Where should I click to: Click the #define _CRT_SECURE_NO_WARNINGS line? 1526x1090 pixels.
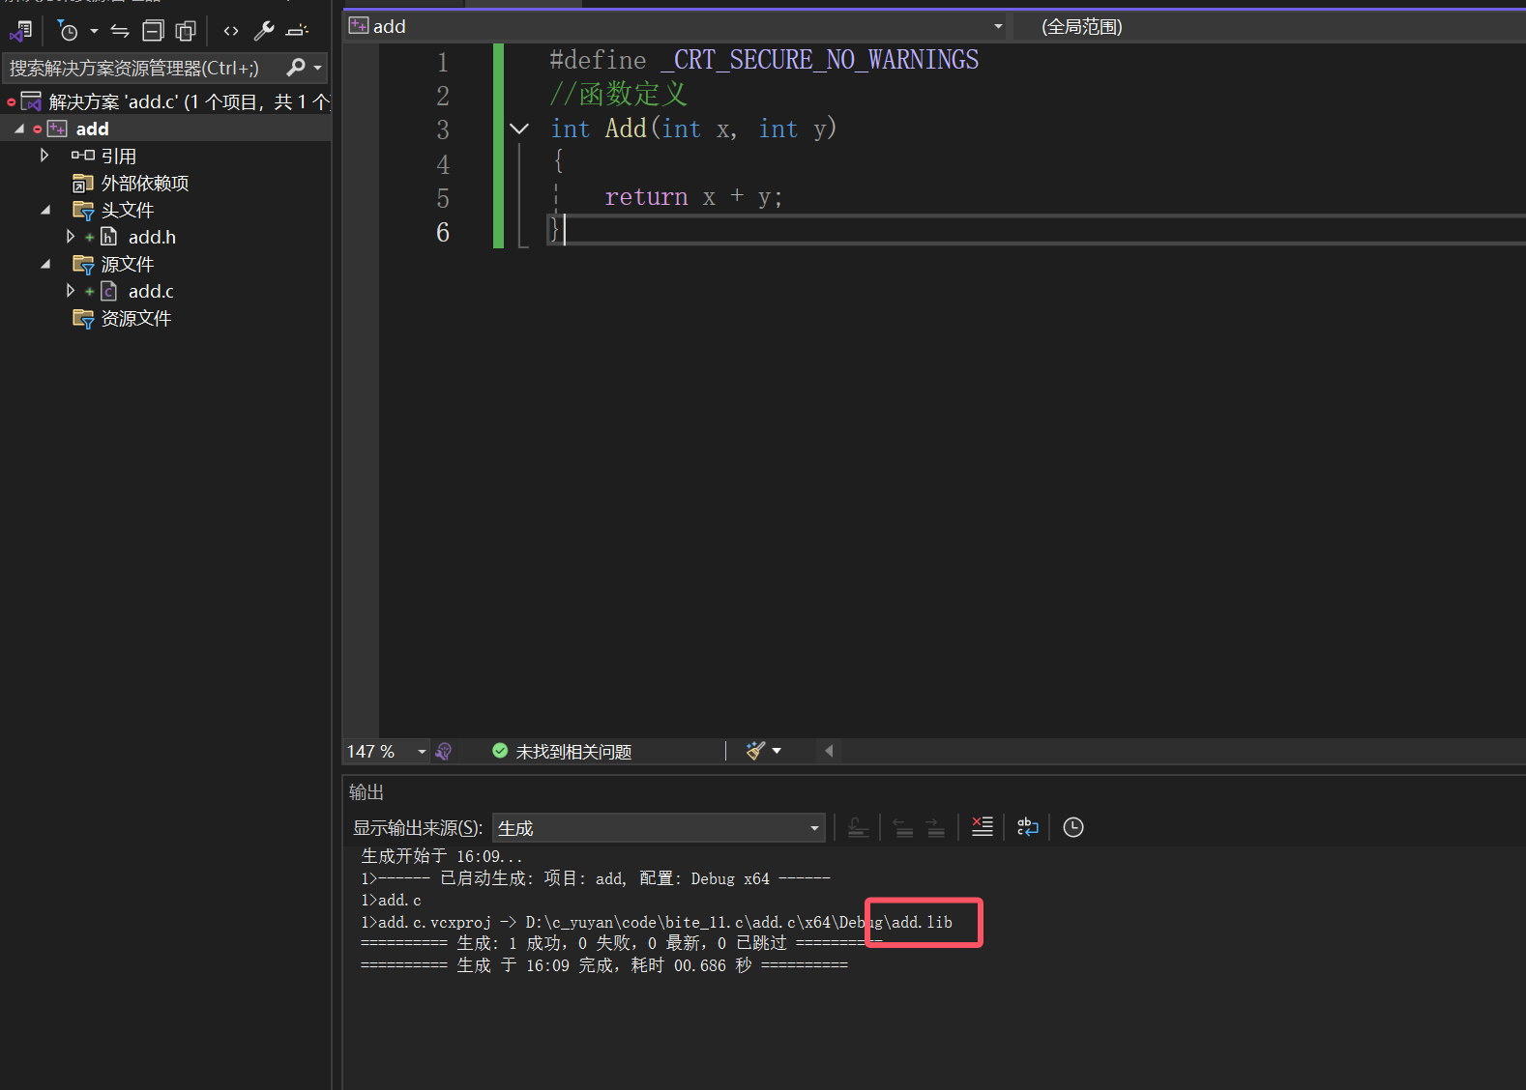(x=764, y=60)
